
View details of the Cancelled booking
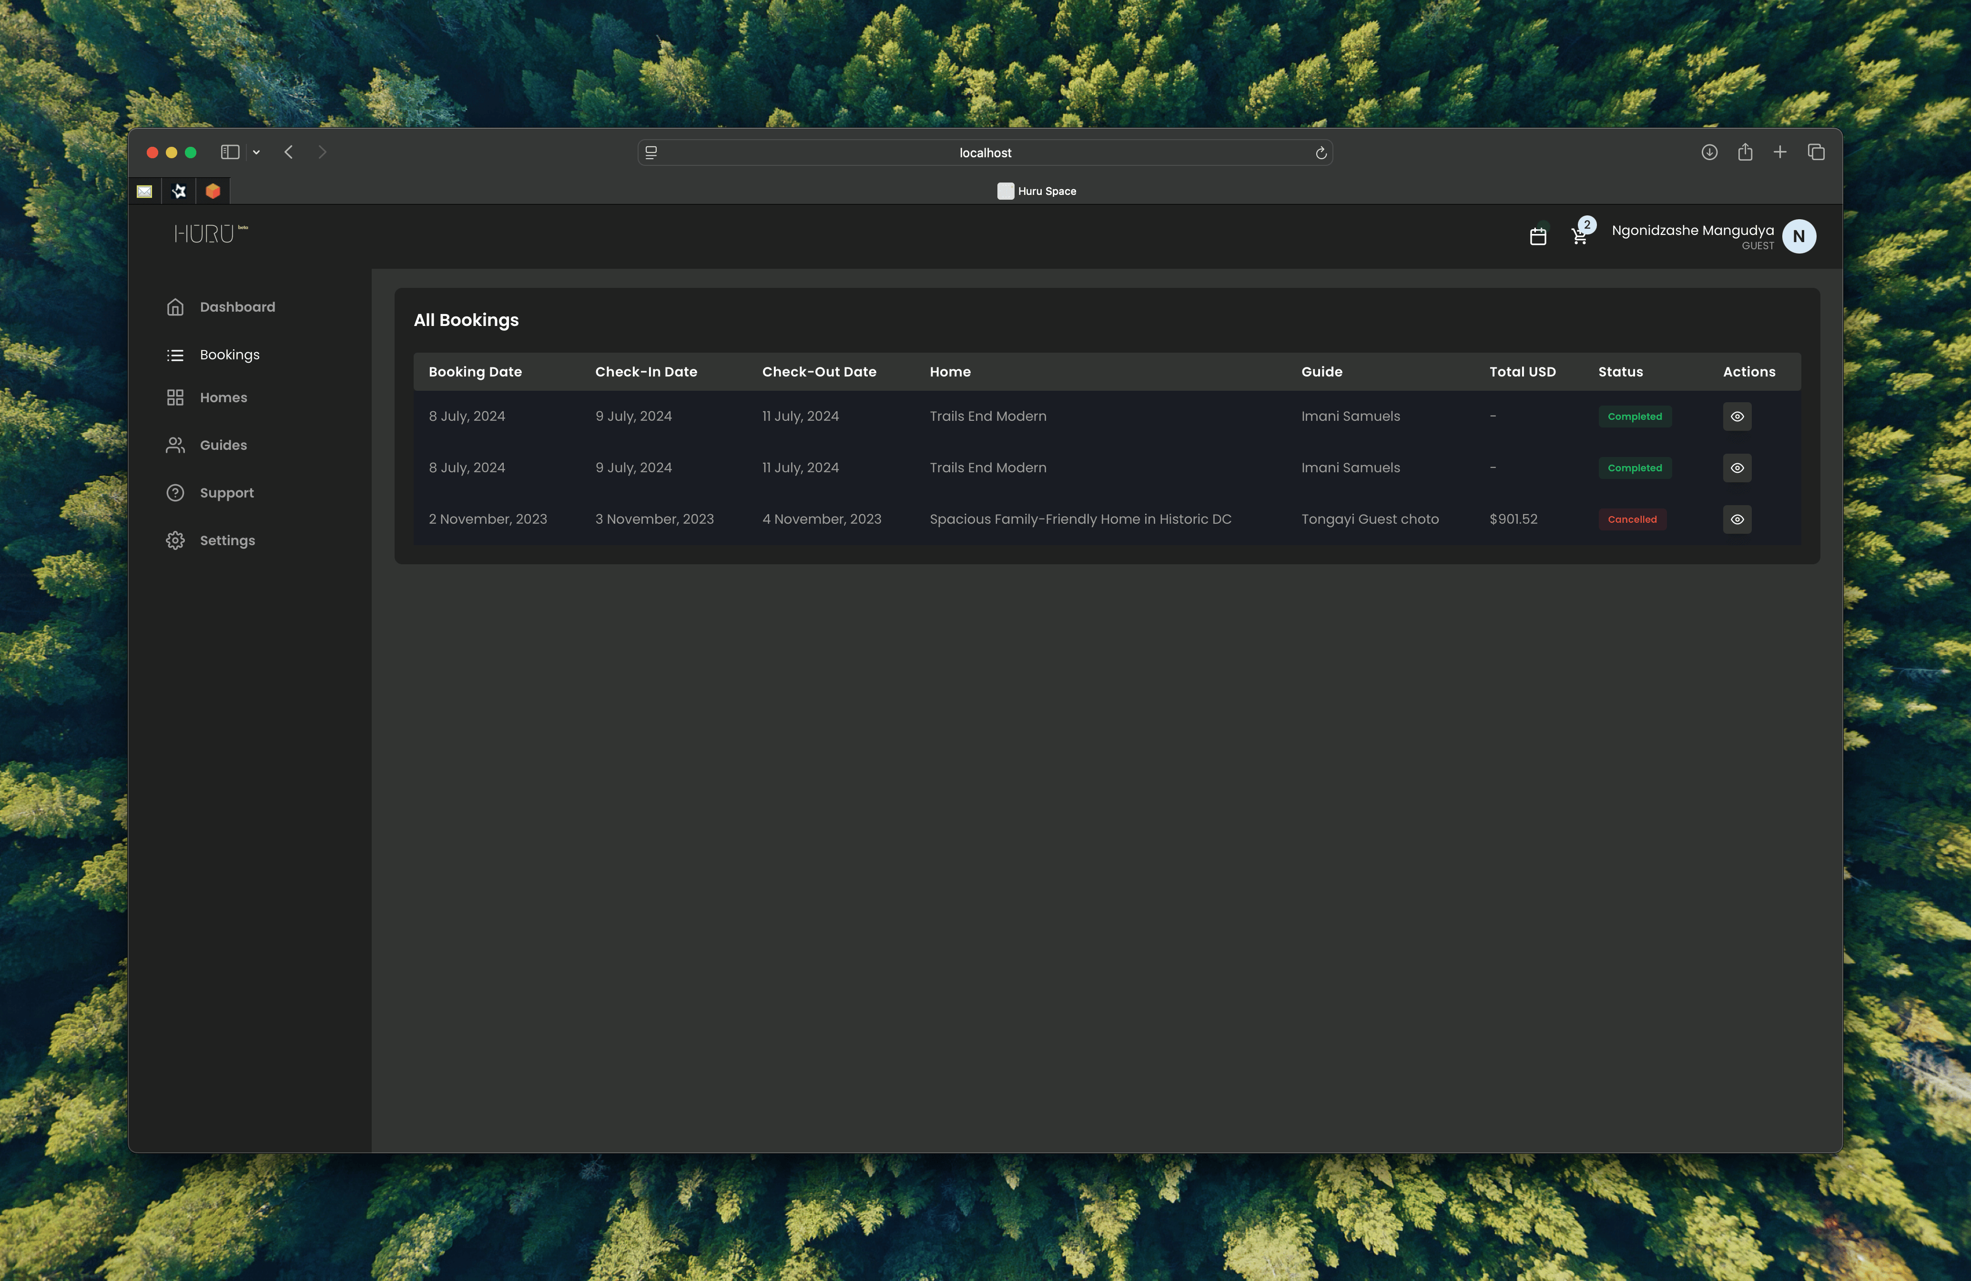(x=1737, y=519)
